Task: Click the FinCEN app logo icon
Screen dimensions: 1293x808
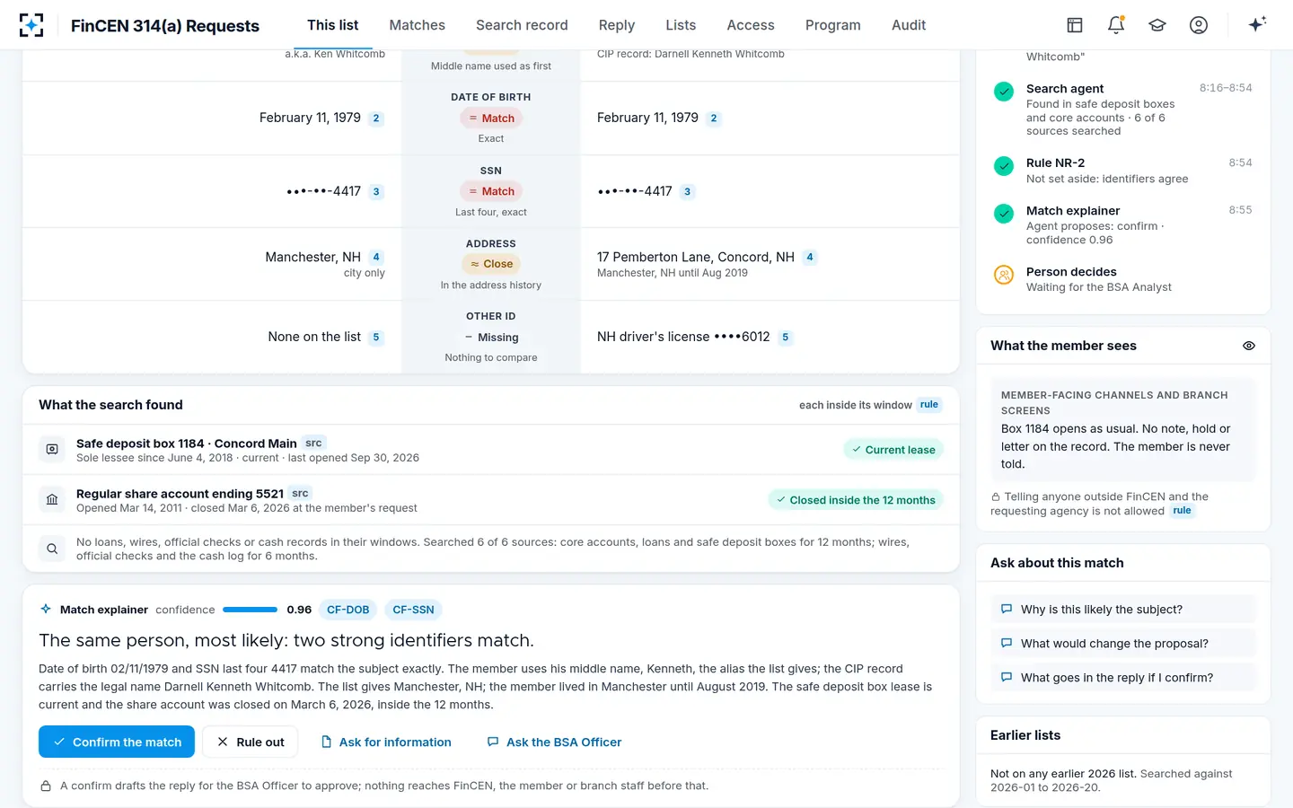Action: pyautogui.click(x=31, y=25)
